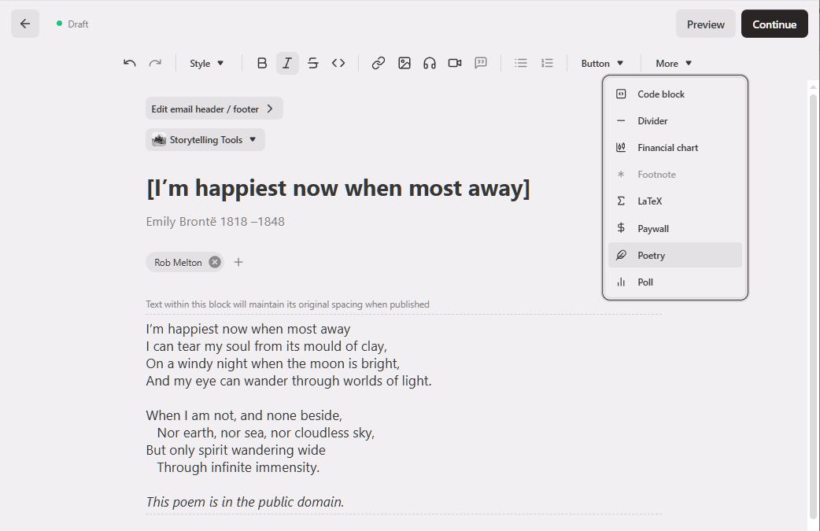Redo the last edit
Image resolution: width=820 pixels, height=531 pixels.
click(x=155, y=63)
